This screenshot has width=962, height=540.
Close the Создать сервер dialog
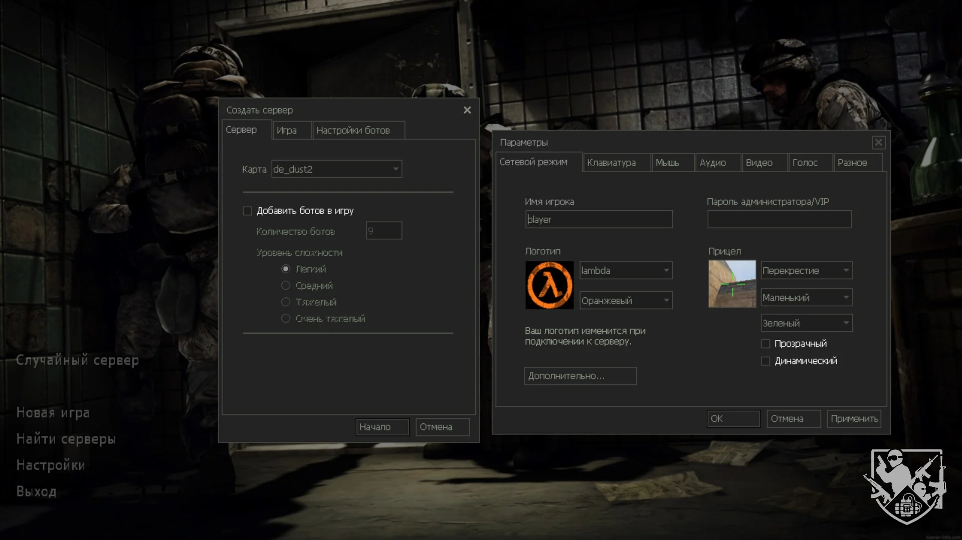(x=467, y=110)
